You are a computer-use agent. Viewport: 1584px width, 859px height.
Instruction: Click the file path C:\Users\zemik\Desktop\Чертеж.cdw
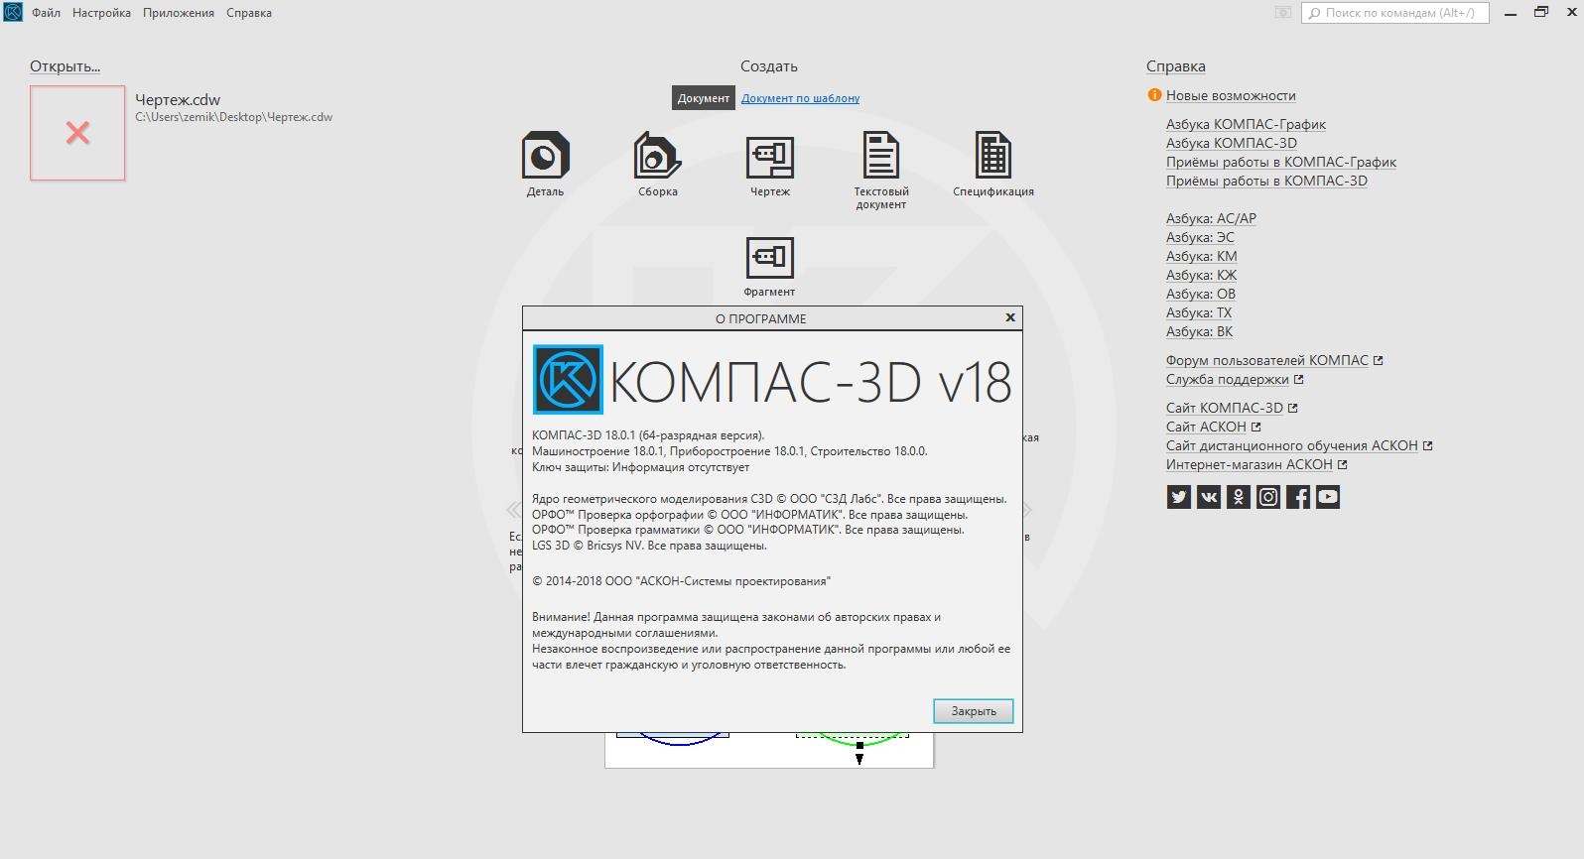[233, 117]
